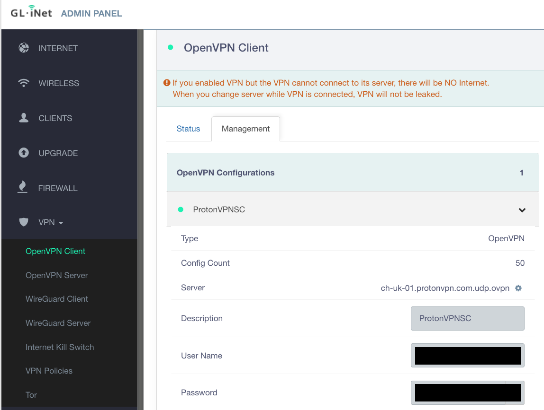Open server settings gear icon

[518, 288]
